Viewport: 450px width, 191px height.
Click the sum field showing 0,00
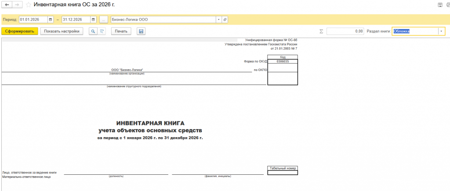click(345, 31)
